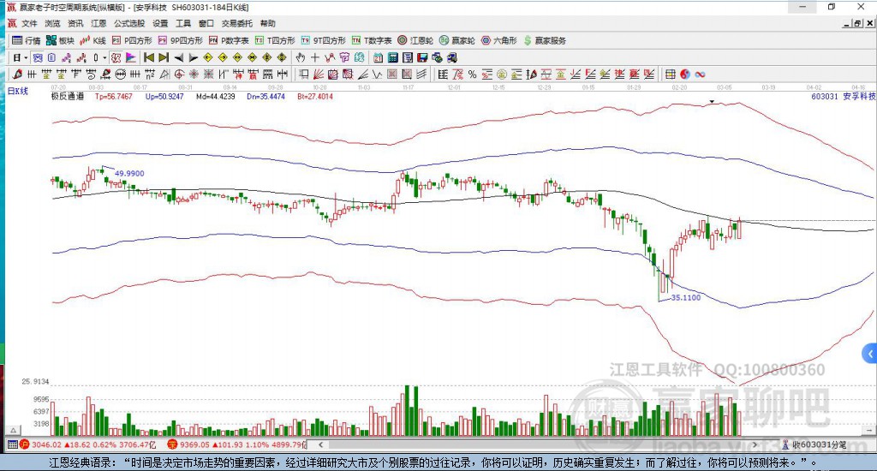
Task: Click the 日K线 label
Action: 18,91
